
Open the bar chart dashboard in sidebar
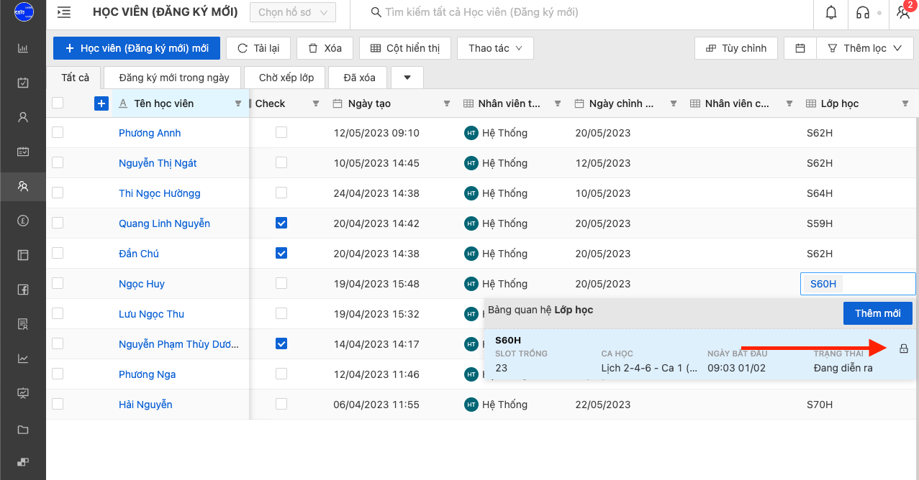[23, 48]
